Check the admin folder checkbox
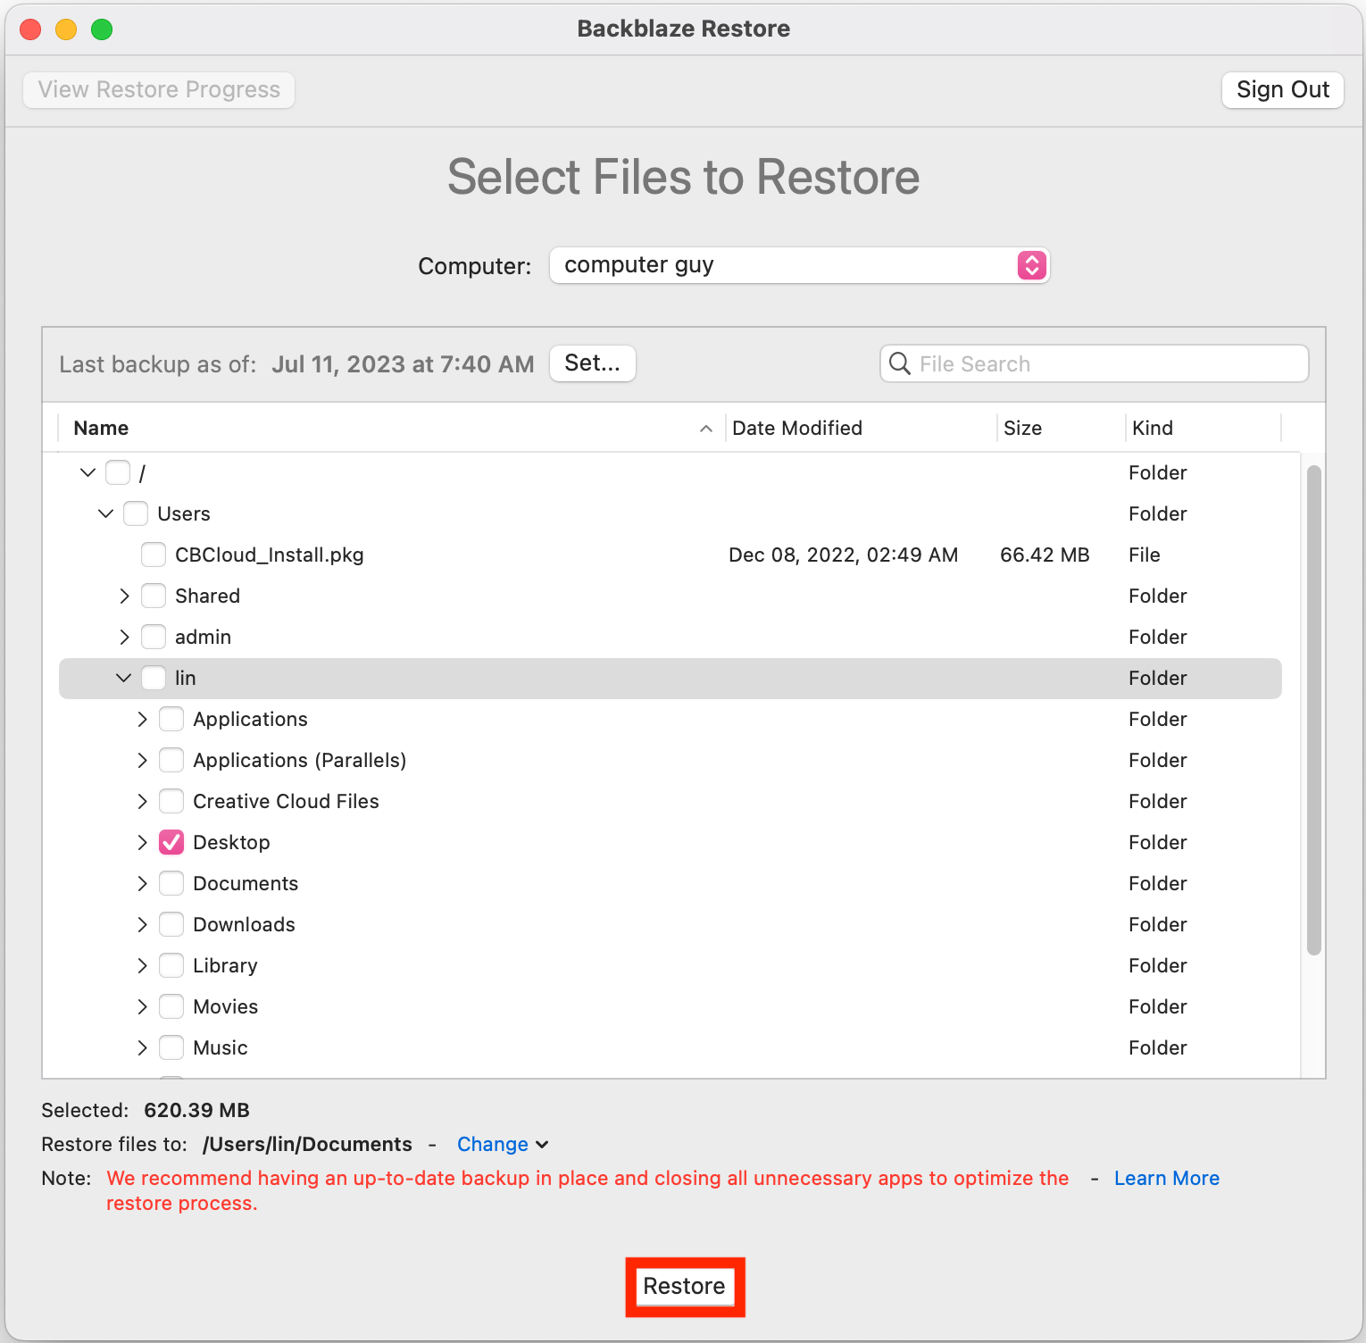Viewport: 1366px width, 1343px height. coord(154,637)
